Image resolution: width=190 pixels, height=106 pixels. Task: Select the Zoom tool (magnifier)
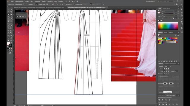click(x=11, y=40)
